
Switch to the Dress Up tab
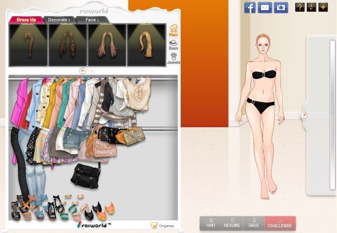(26, 20)
